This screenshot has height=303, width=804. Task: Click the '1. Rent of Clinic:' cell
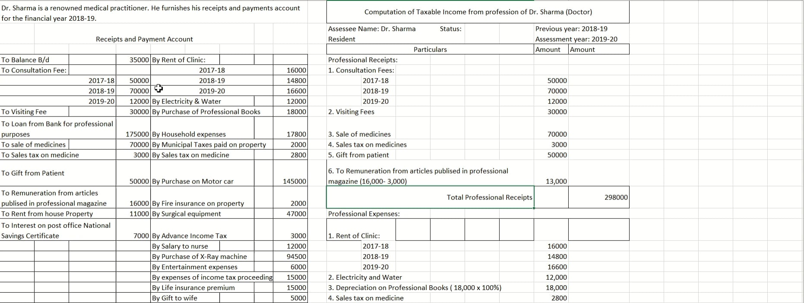(x=354, y=236)
